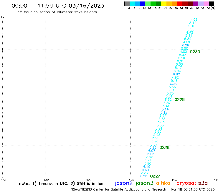Click the 'Mar 18 08:31:20 UTC 2023' timestamp
218x192 pixels.
click(193, 189)
